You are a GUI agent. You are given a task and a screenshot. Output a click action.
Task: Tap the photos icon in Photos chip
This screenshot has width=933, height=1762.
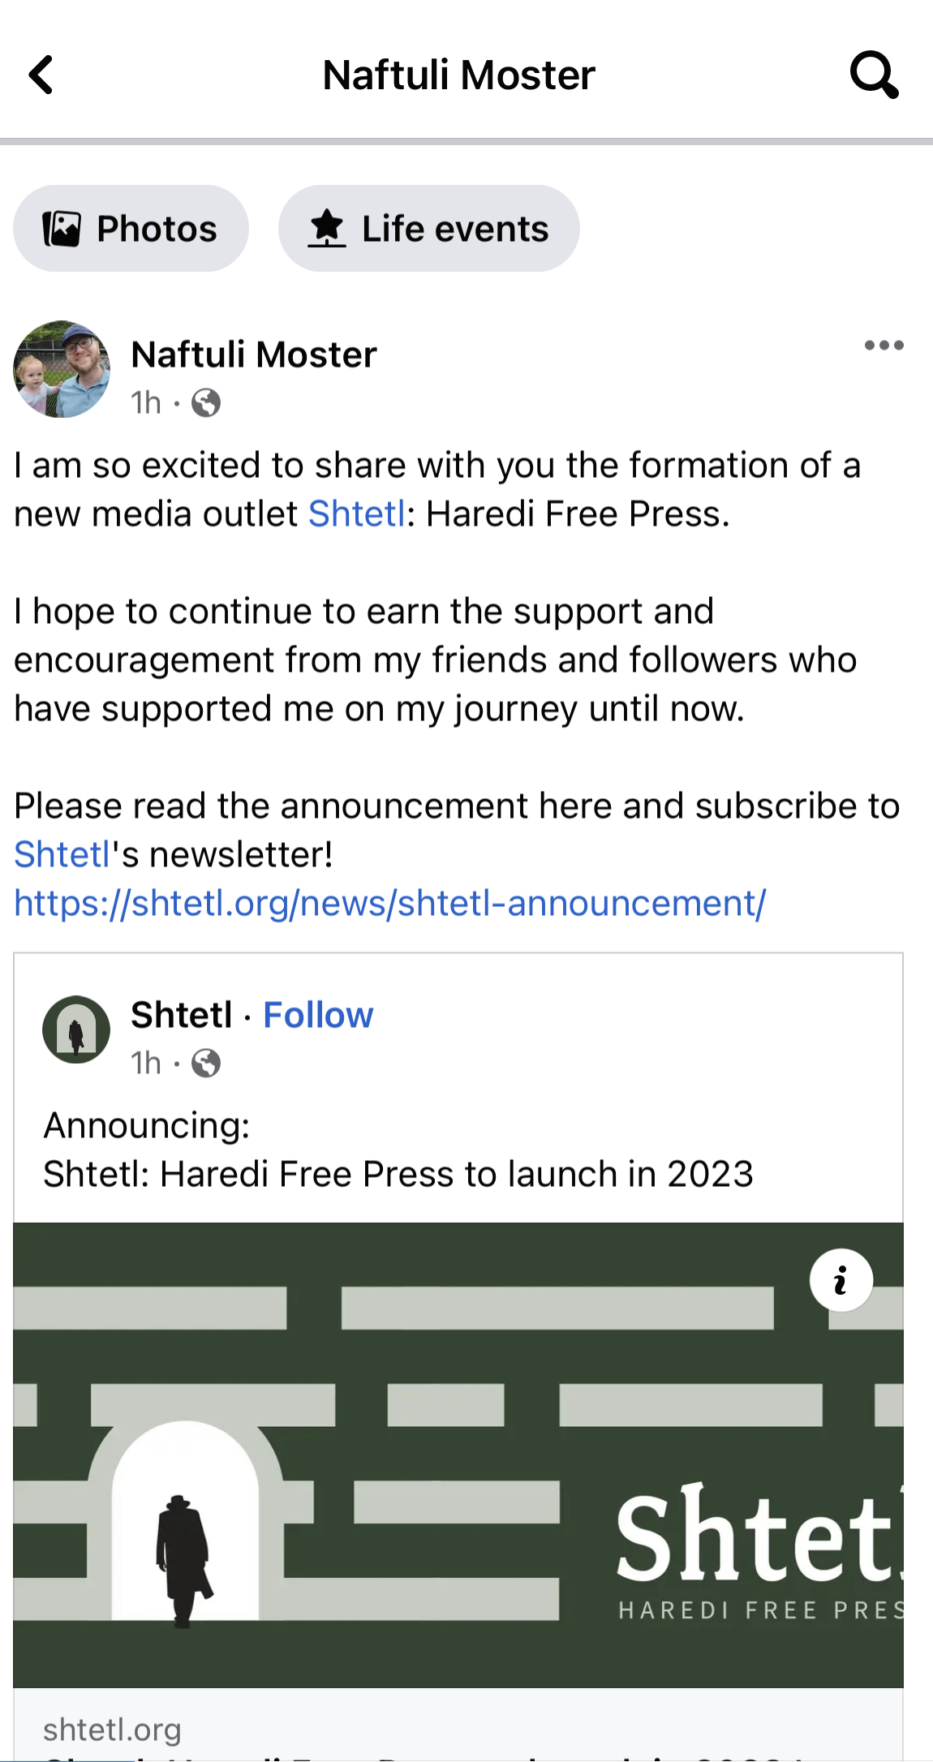click(62, 229)
